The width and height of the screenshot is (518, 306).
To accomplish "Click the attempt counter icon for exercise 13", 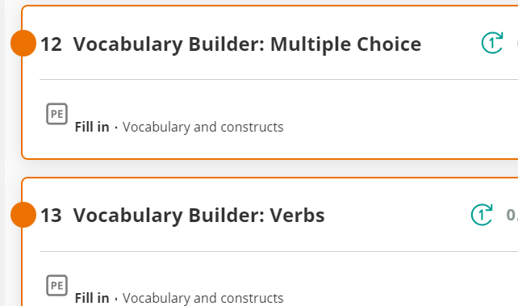I will [x=482, y=215].
